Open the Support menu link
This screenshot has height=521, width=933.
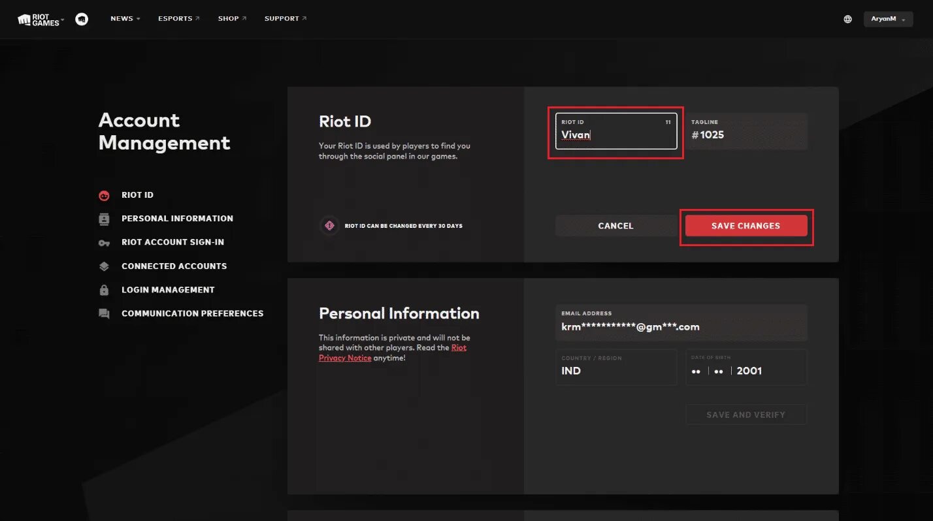(286, 18)
